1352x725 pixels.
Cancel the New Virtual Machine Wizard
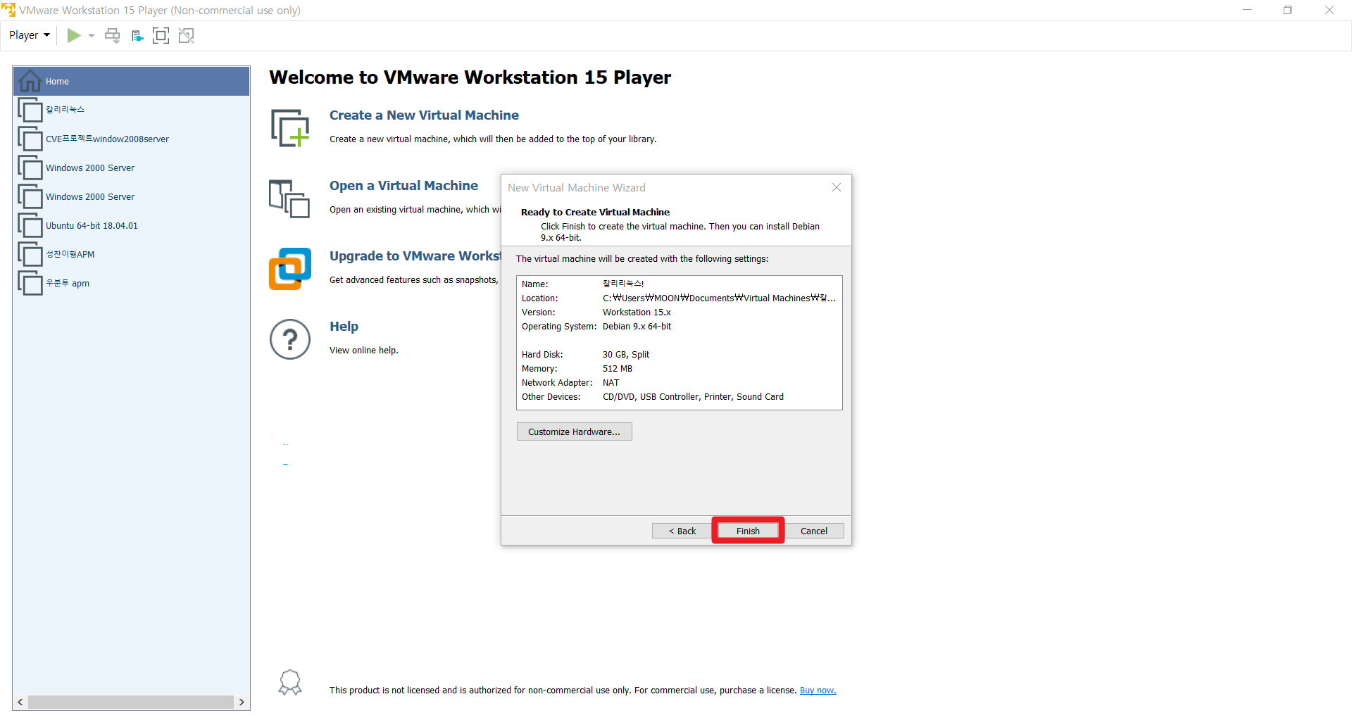[814, 531]
